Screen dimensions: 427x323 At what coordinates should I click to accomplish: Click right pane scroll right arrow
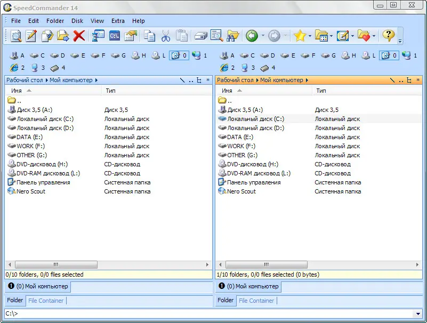(x=417, y=264)
